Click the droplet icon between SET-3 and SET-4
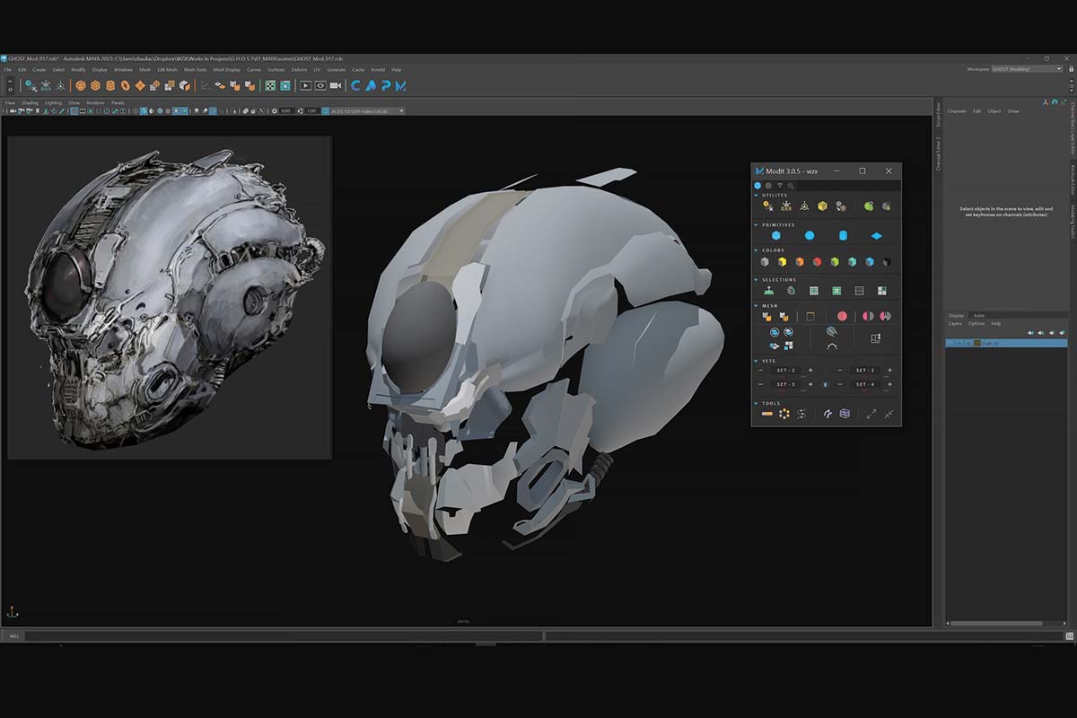 (824, 383)
